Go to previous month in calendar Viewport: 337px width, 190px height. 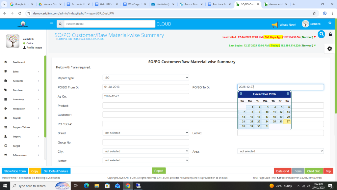(x=241, y=94)
